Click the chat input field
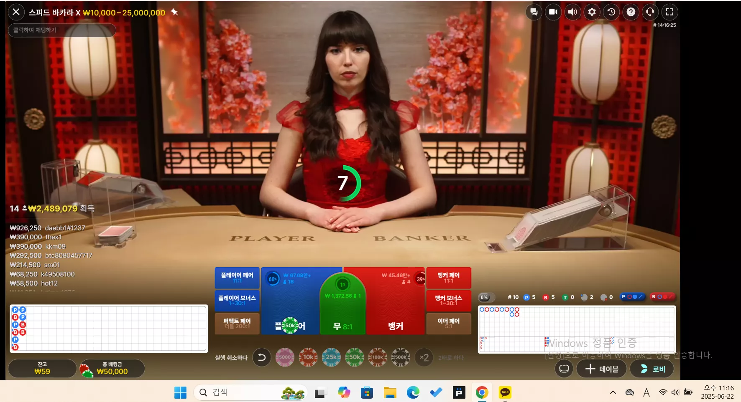The image size is (741, 402). 62,30
